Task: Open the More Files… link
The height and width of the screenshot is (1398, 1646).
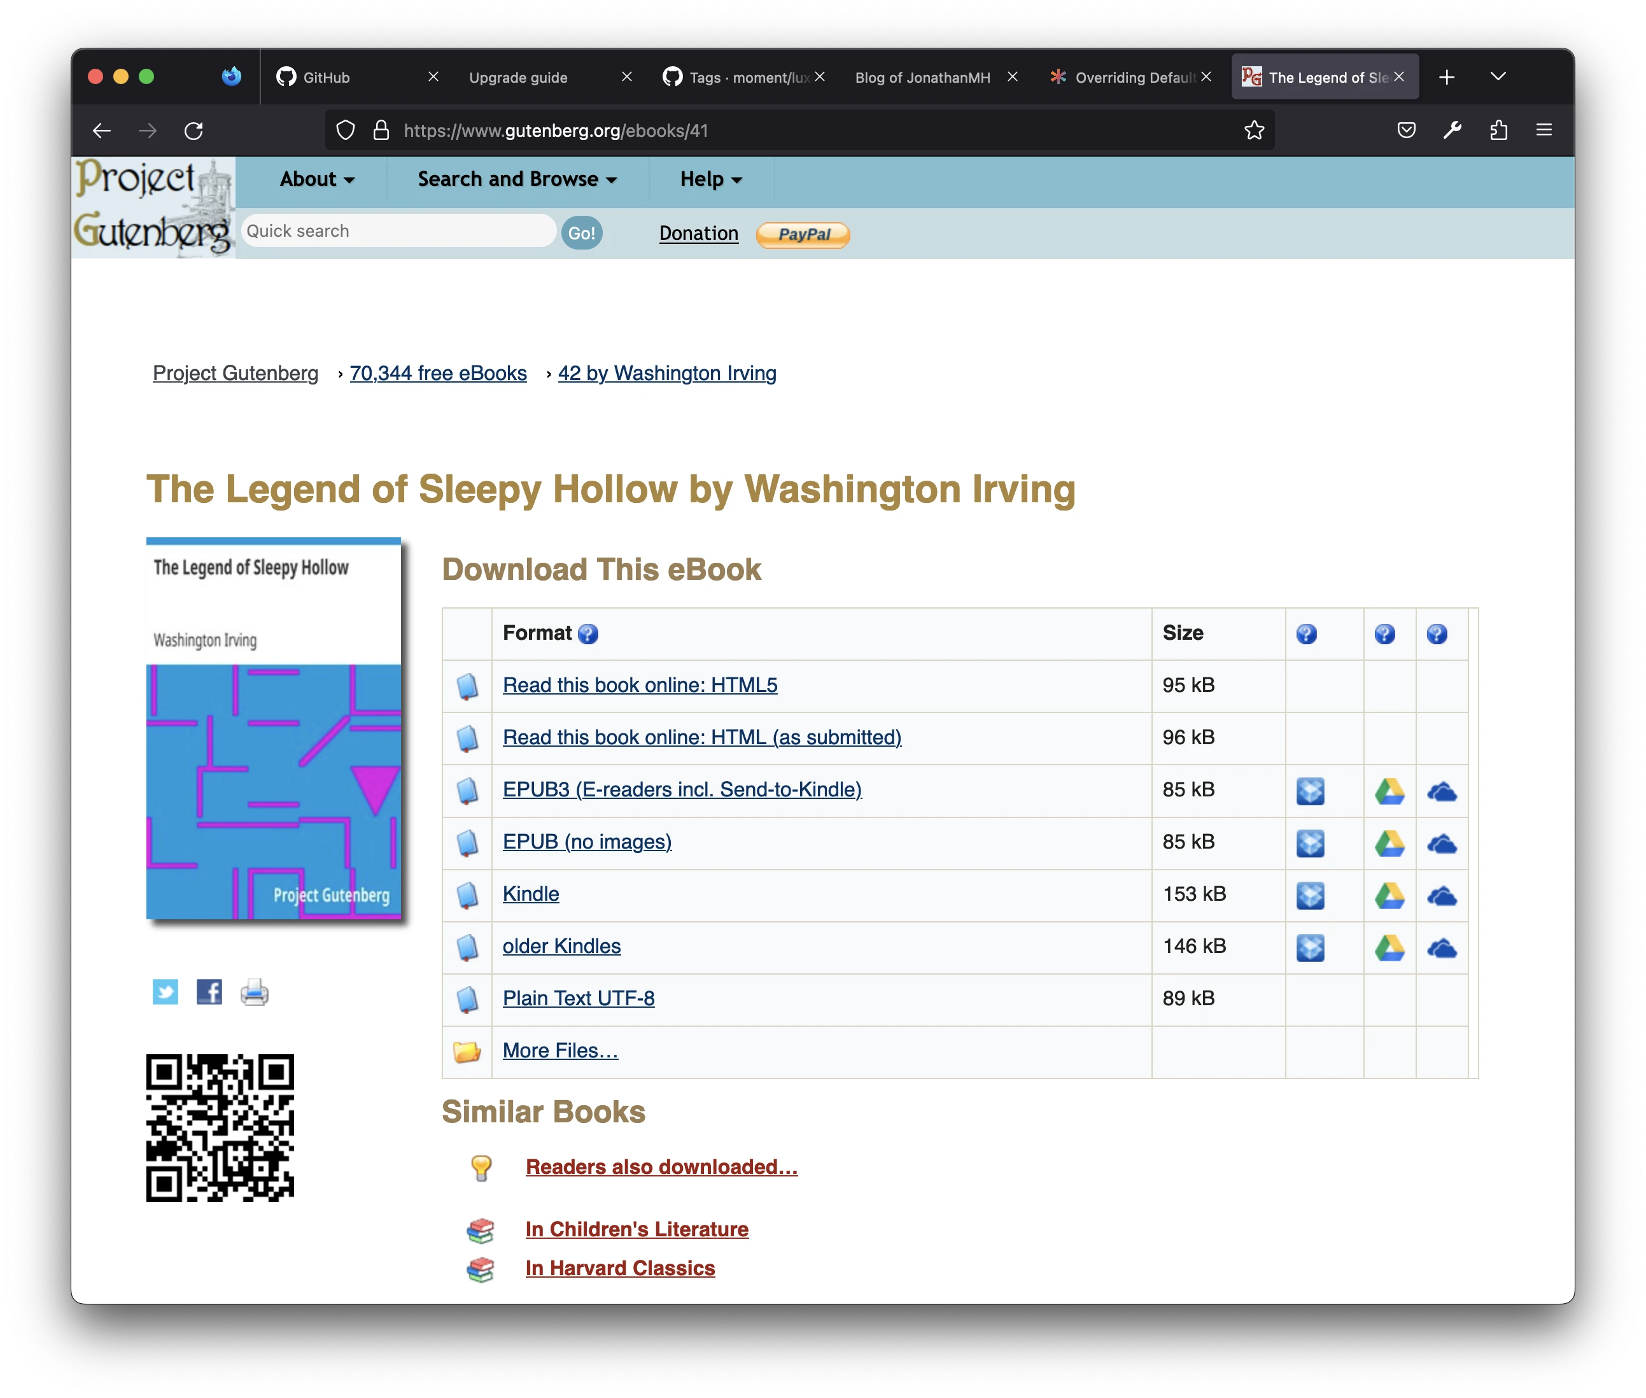Action: 559,1052
